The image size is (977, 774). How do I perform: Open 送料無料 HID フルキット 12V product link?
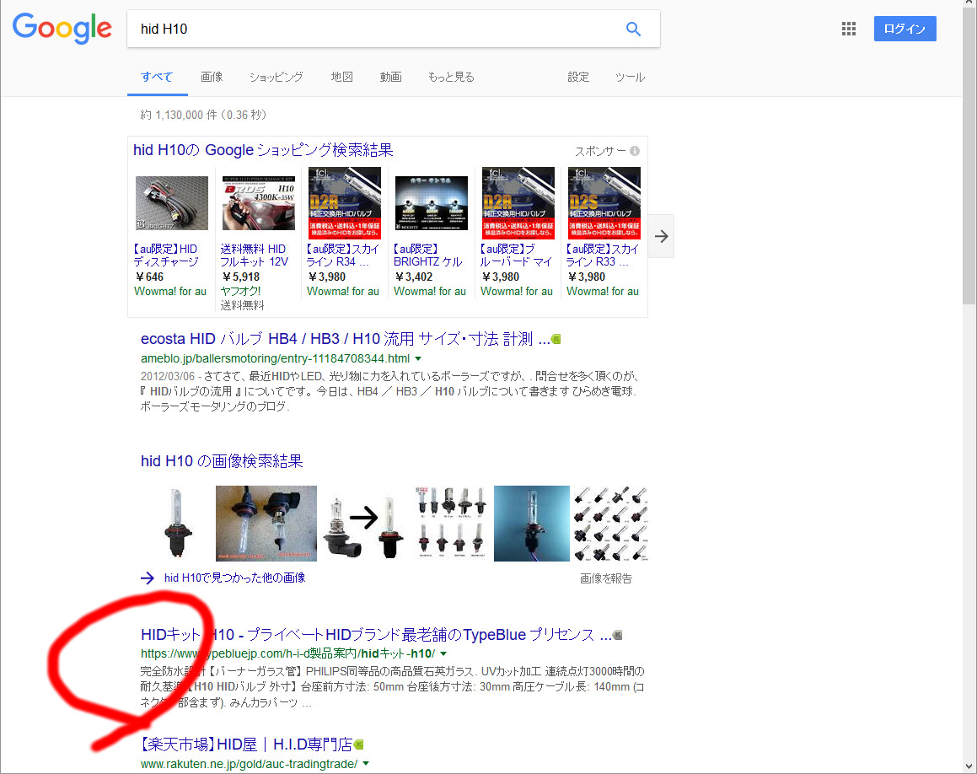point(255,255)
